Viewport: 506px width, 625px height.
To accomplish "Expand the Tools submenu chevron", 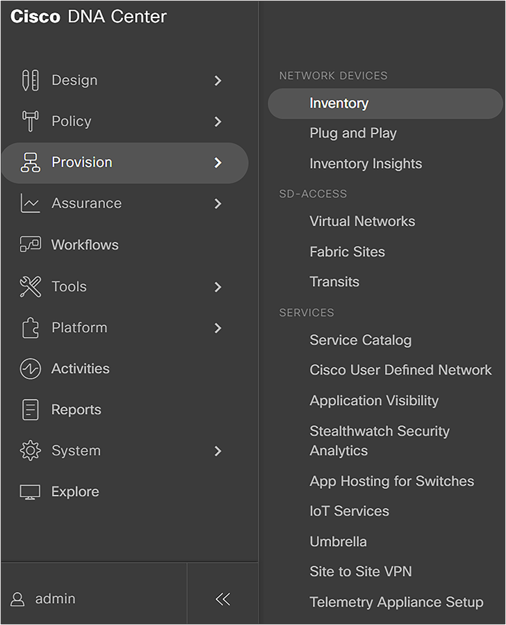I will [218, 287].
